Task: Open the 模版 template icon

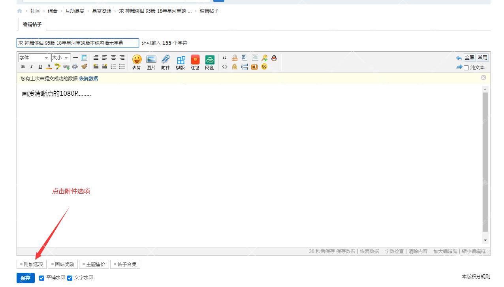Action: coord(181,62)
